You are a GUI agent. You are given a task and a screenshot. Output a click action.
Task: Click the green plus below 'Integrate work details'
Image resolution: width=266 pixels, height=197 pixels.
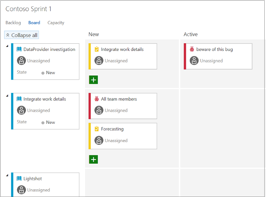coord(93,80)
